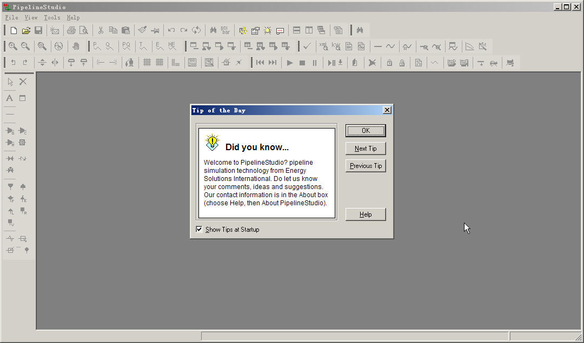This screenshot has height=343, width=584.
Task: Select the Text 'A' tool in palette
Action: point(10,98)
